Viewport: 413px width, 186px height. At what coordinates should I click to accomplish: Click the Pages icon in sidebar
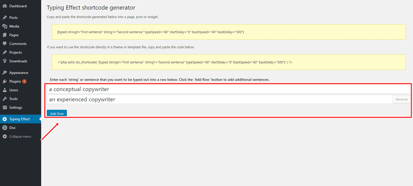pos(5,35)
